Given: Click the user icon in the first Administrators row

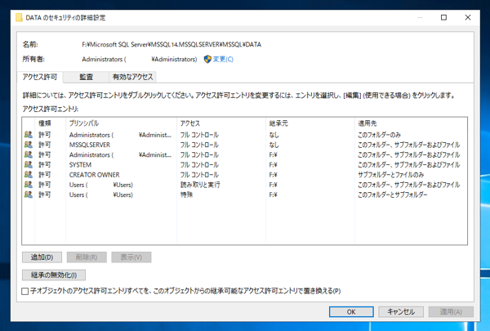Looking at the screenshot, I should tap(28, 135).
